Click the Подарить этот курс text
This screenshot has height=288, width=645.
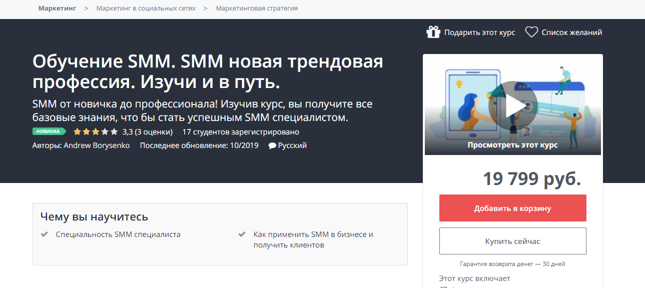pos(479,32)
